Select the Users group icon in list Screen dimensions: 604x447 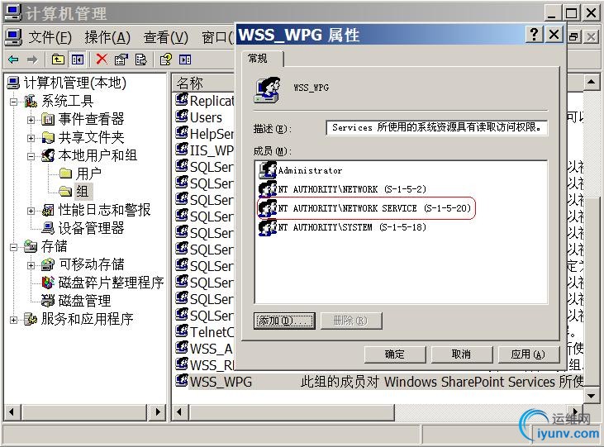click(182, 117)
